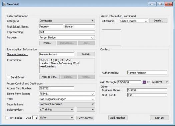The height and width of the screenshot is (126, 175).
Task: Open the Valid Through calendar picker icon
Action: pos(144,82)
